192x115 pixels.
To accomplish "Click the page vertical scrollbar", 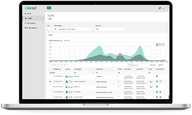I will 169,97.
